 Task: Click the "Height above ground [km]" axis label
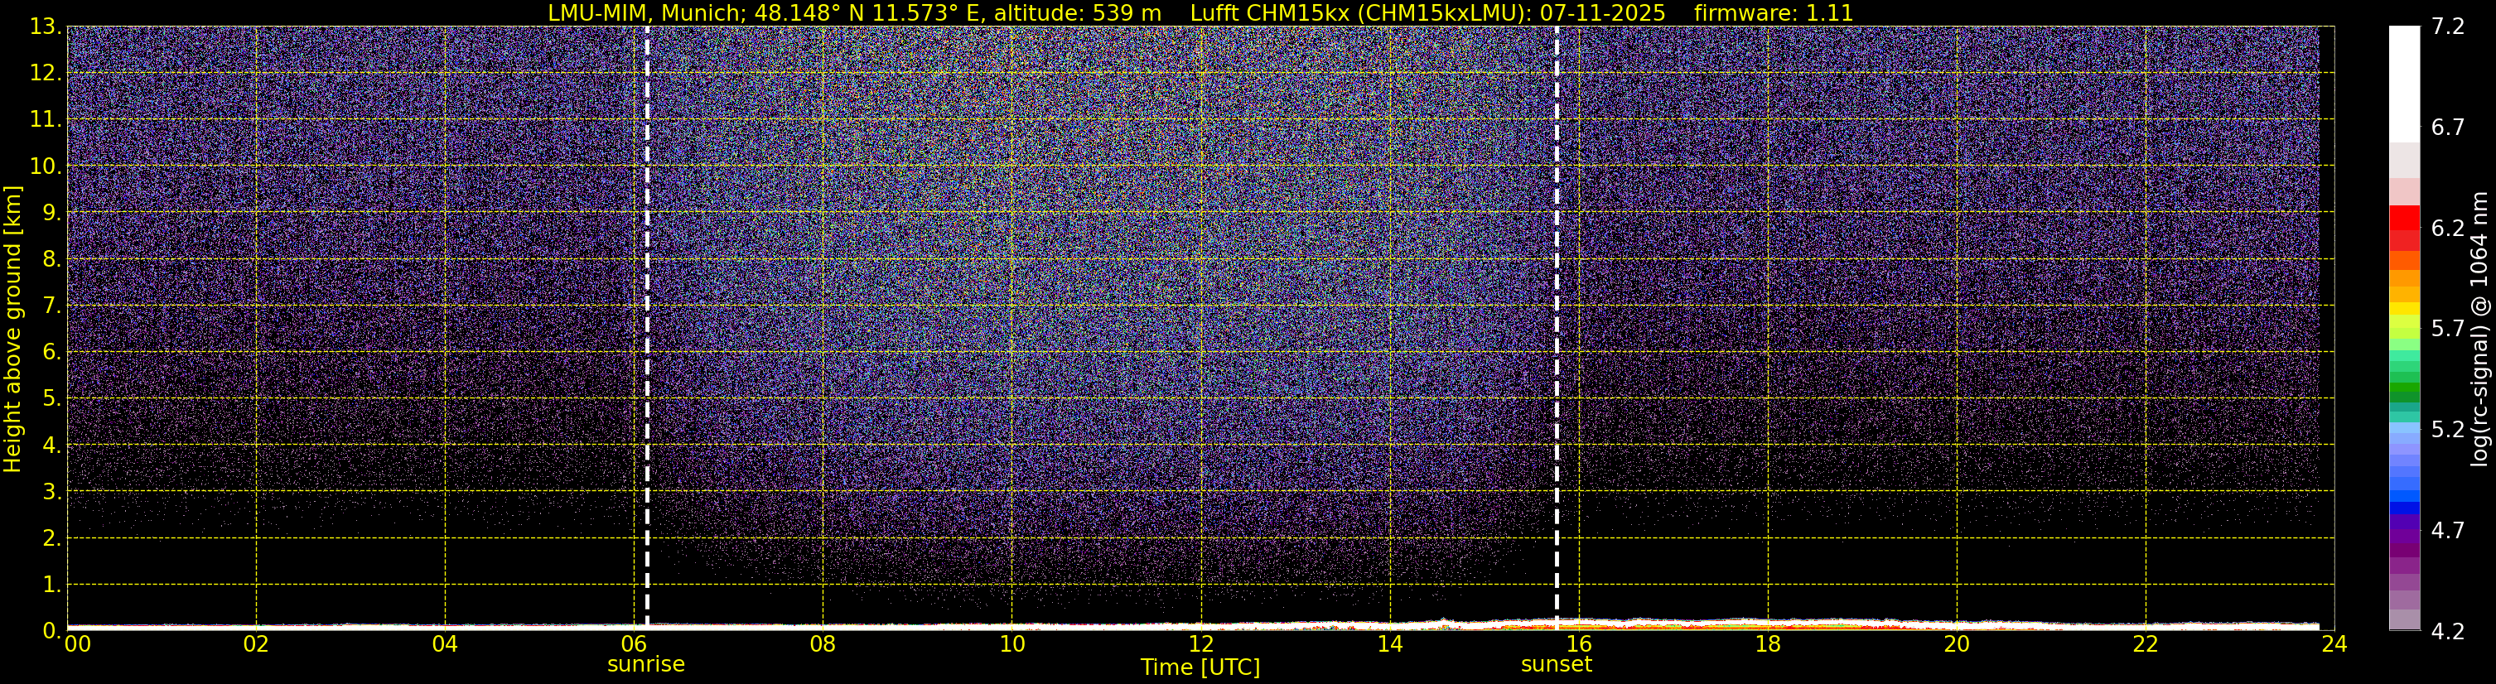(12, 329)
